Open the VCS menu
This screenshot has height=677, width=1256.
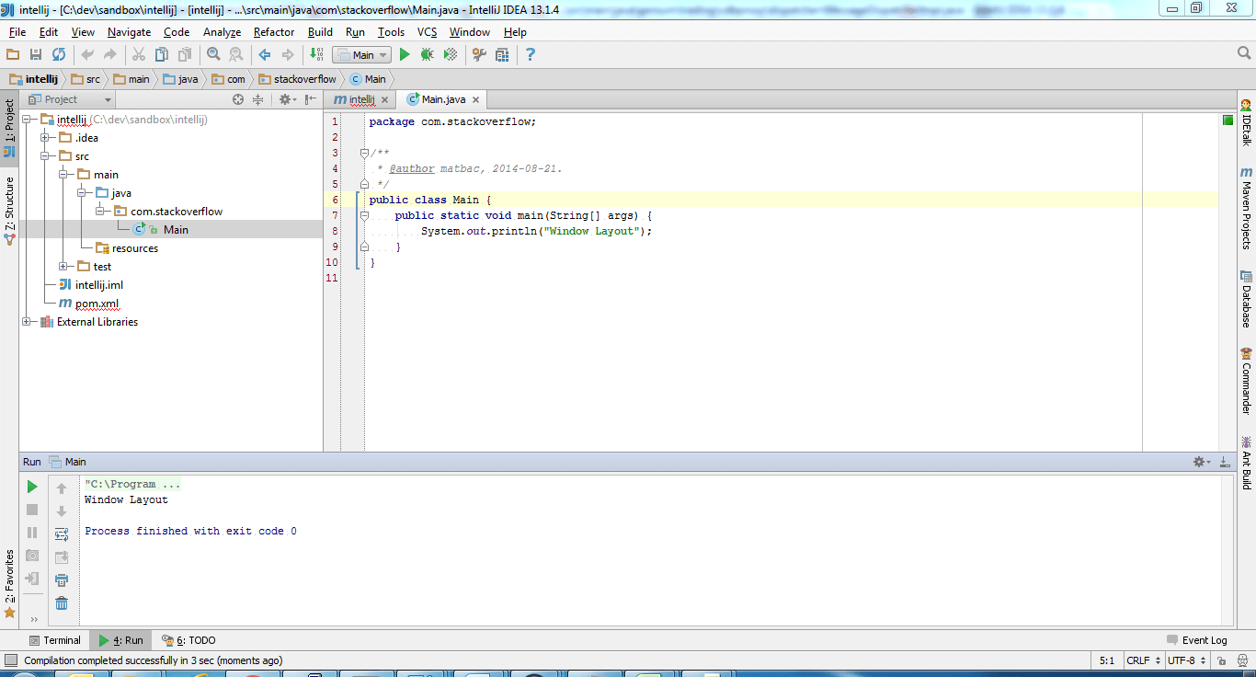pyautogui.click(x=427, y=32)
